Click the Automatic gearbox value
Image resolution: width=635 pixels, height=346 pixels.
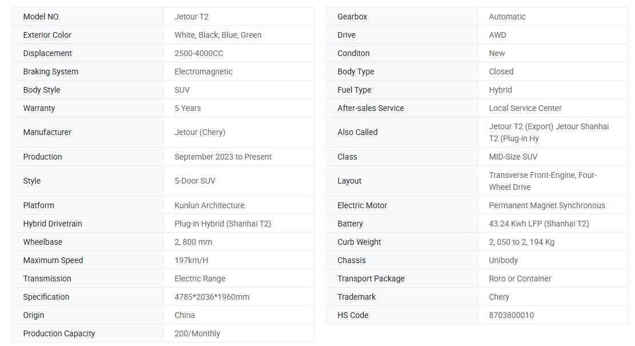click(507, 17)
